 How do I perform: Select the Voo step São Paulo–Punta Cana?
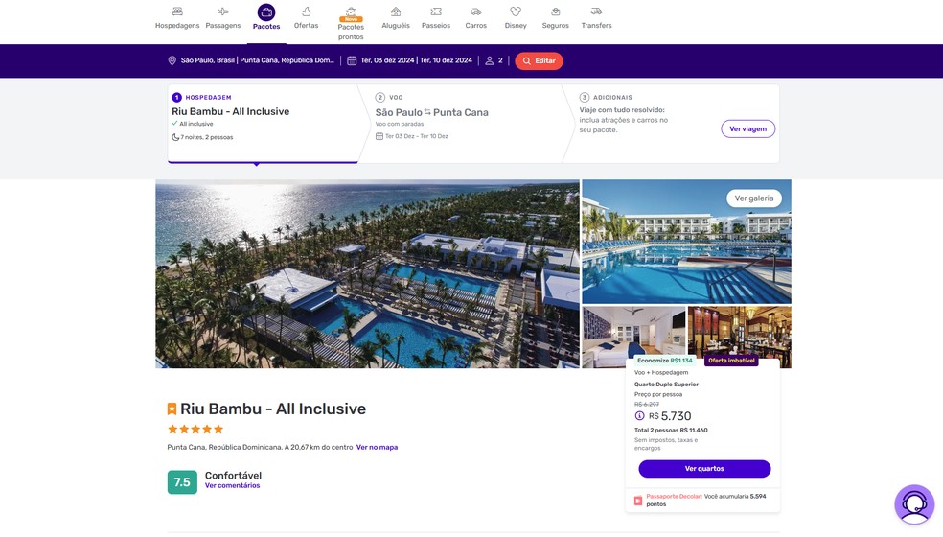click(431, 112)
